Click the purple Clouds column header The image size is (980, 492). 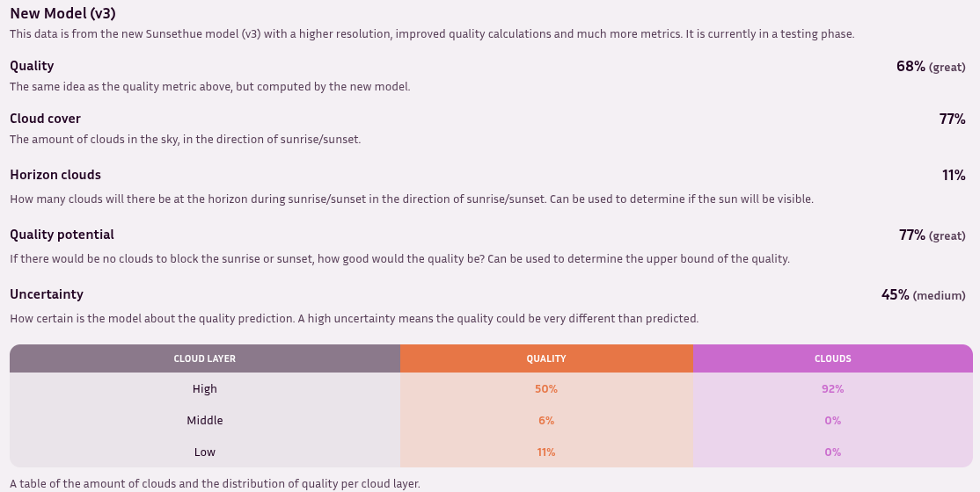tap(832, 358)
